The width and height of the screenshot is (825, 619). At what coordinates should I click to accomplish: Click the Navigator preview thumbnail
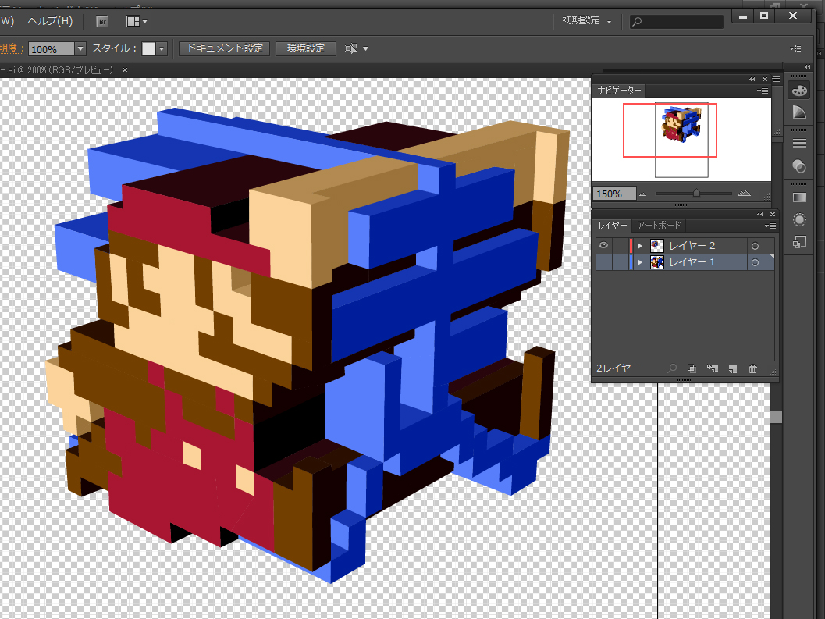tap(681, 140)
